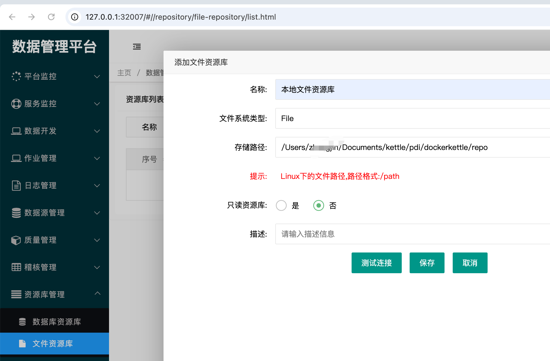550x361 pixels.
Task: Click the 测试连接 button
Action: [x=376, y=263]
